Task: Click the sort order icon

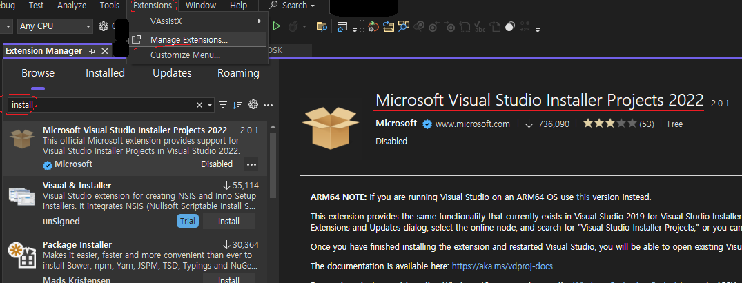Action: click(237, 105)
